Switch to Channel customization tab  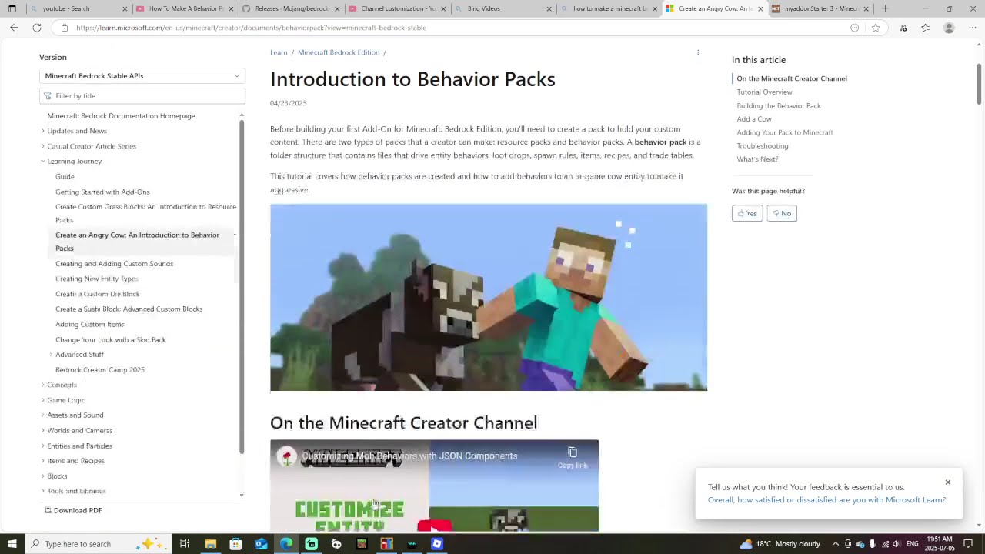[x=397, y=8]
